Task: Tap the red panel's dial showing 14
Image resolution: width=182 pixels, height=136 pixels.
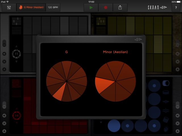Action: coord(16,116)
